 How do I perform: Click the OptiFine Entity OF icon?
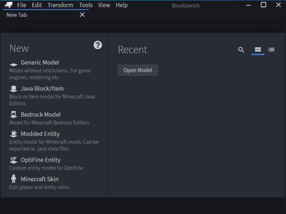pyautogui.click(x=13, y=160)
